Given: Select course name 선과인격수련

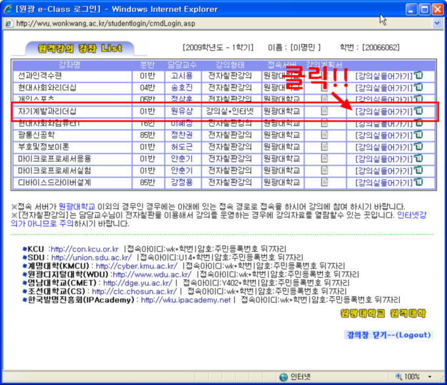Looking at the screenshot, I should 40,76.
